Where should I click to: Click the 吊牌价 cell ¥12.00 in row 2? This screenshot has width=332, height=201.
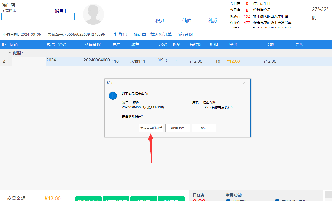(196, 61)
